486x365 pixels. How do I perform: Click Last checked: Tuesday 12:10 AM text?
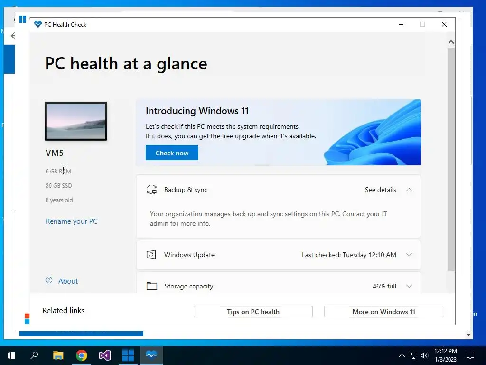[x=349, y=255]
